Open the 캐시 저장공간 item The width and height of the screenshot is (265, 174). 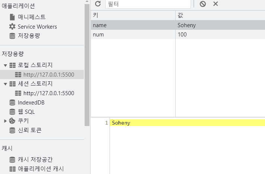35,159
